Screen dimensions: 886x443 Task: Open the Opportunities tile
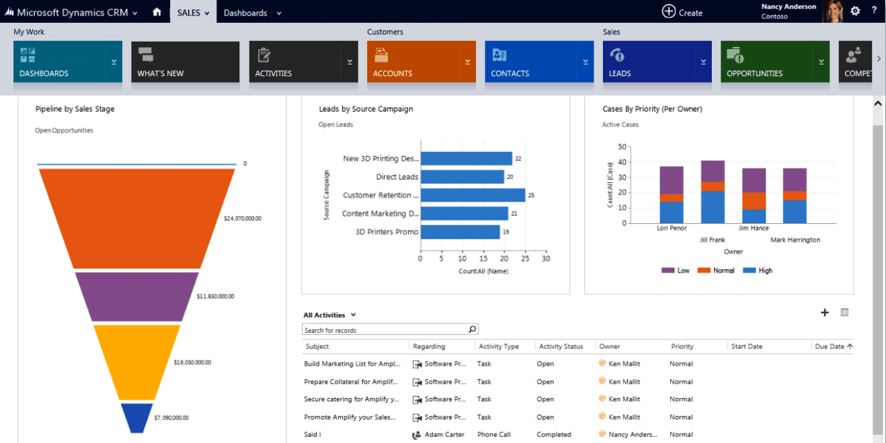point(767,62)
